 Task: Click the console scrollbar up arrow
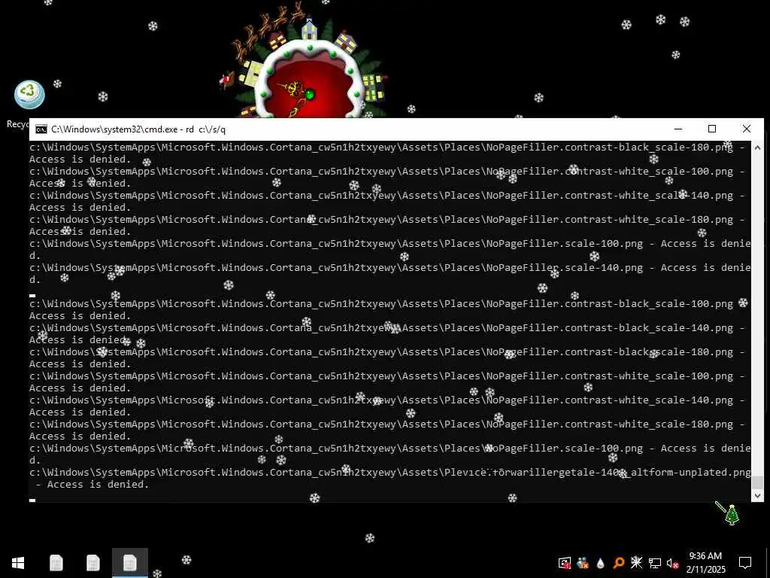click(x=757, y=148)
